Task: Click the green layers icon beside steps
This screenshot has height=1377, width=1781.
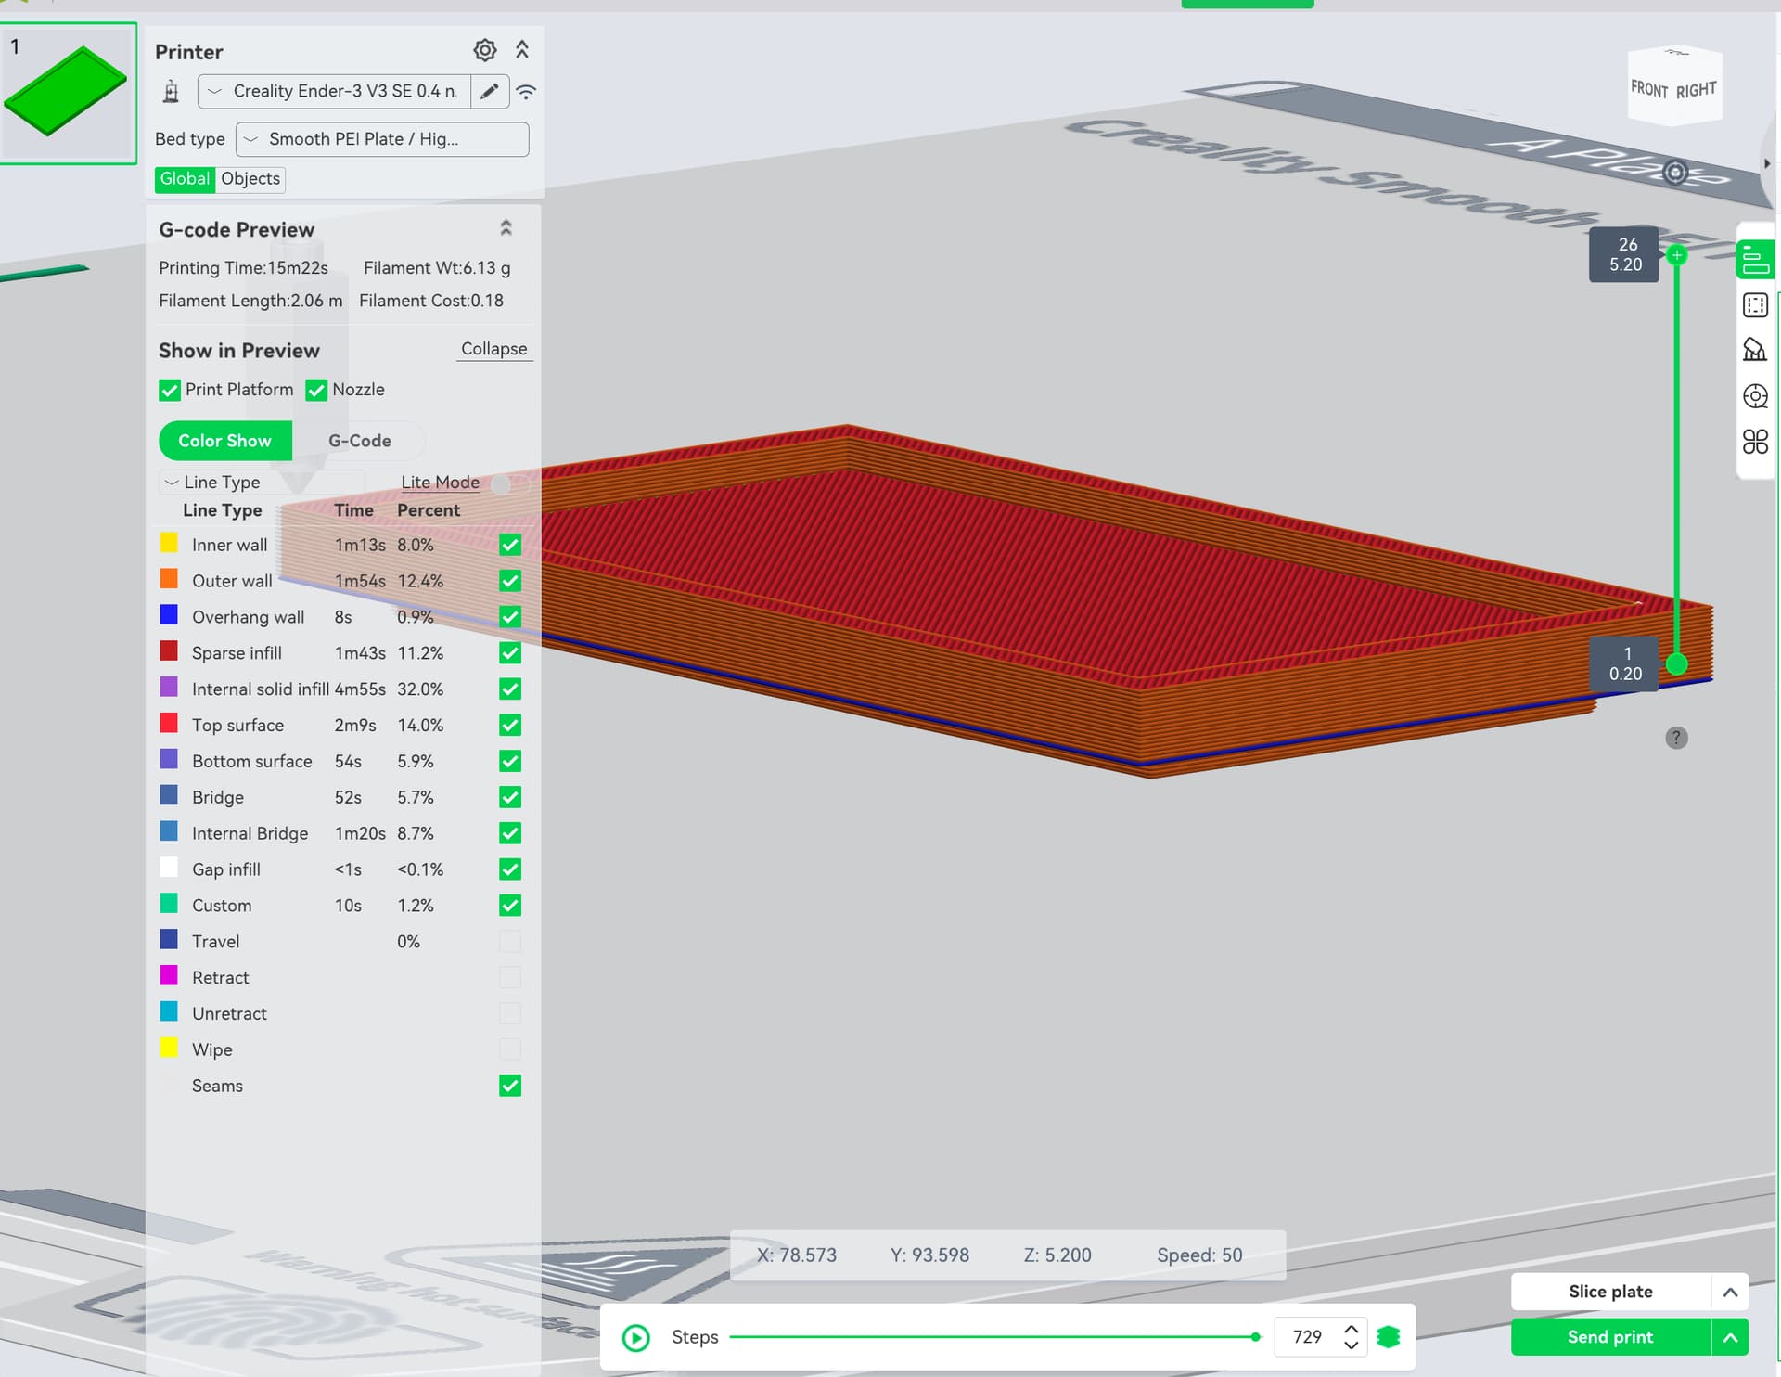Action: pos(1389,1337)
